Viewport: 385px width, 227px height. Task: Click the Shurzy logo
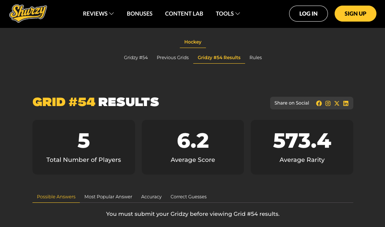coord(28,13)
